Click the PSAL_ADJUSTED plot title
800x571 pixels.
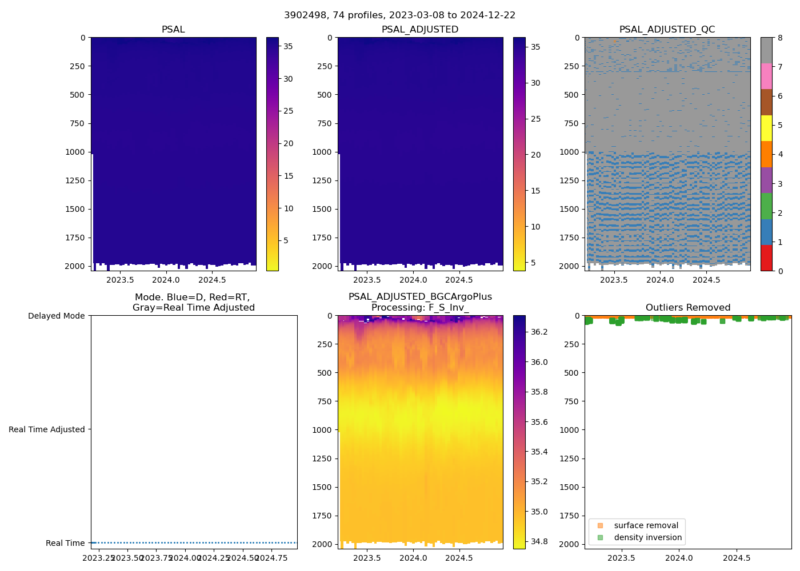pos(420,30)
